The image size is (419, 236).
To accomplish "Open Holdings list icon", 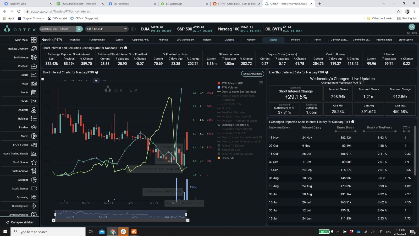I will [x=34, y=119].
